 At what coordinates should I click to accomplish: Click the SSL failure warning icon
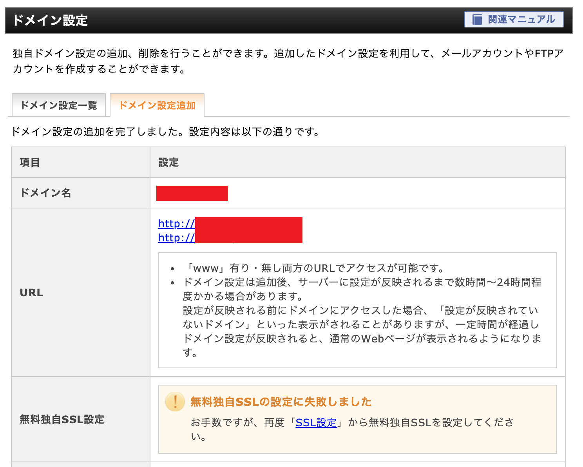coord(175,402)
